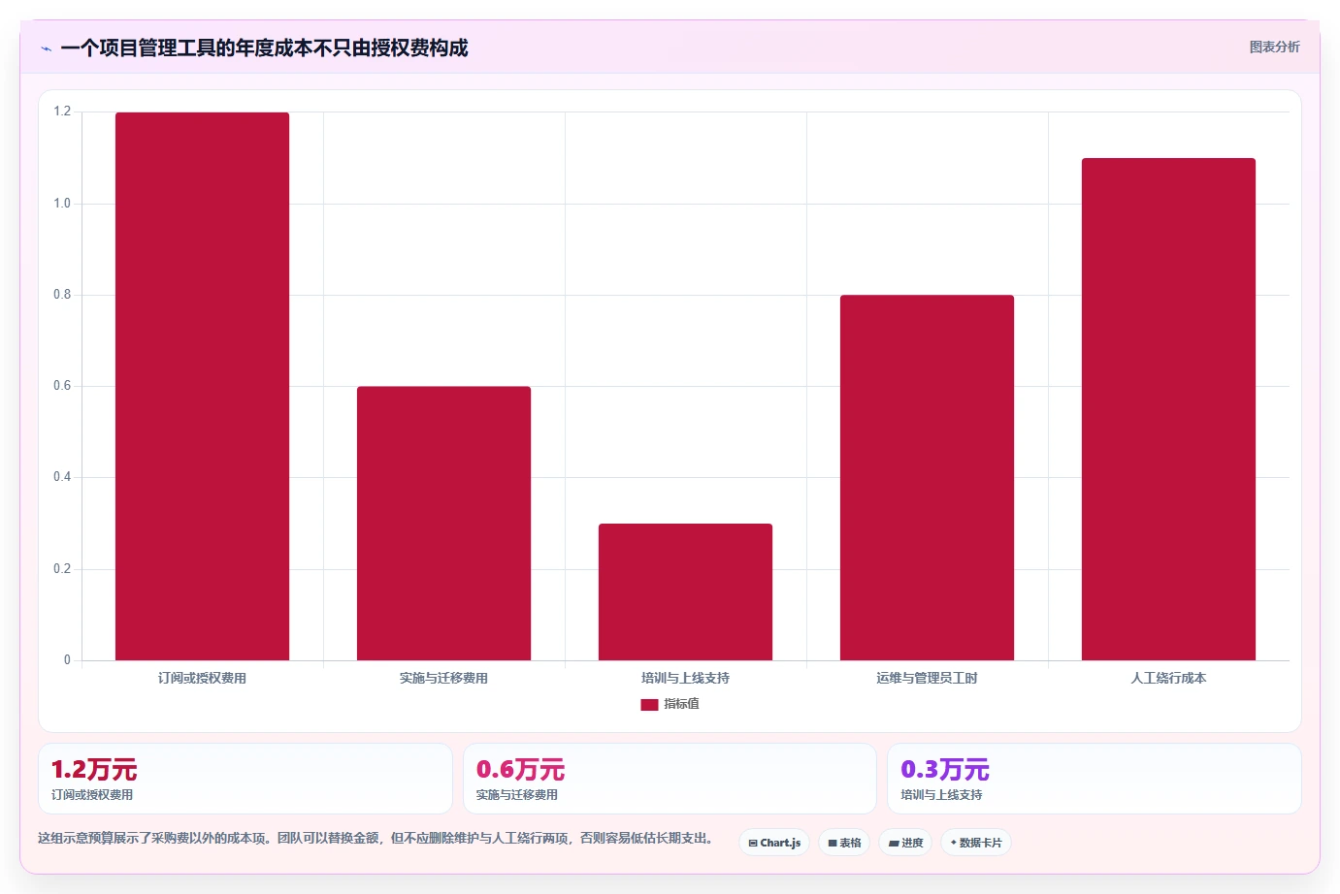Click the y-axis value 1.0

[x=62, y=204]
